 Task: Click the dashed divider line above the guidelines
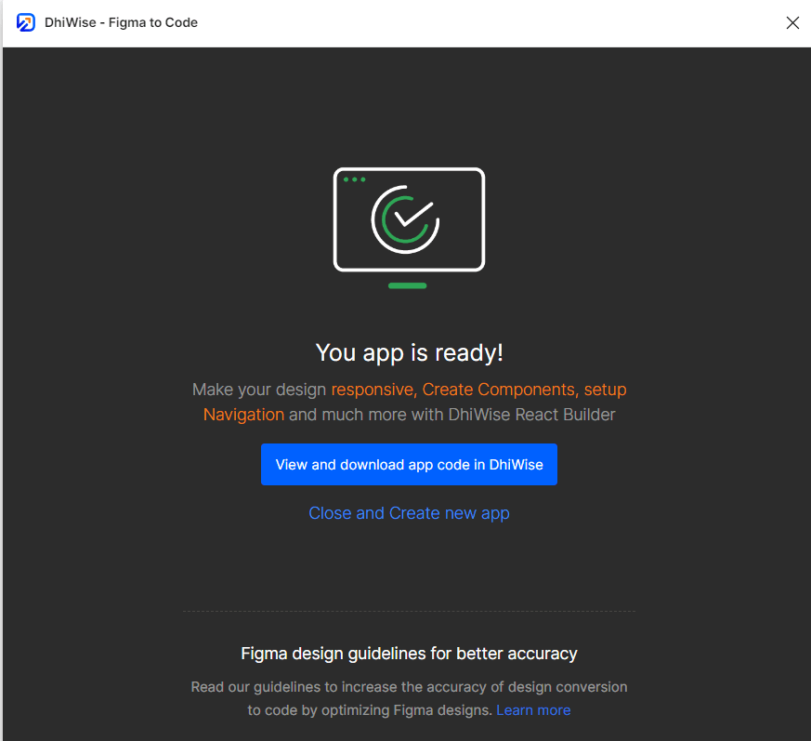coord(409,611)
